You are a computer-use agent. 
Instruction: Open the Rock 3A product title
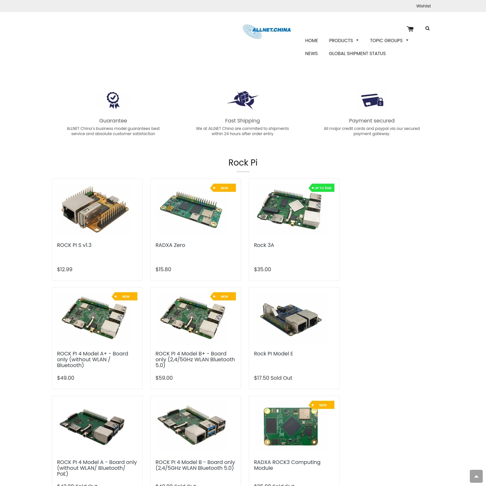click(x=264, y=245)
